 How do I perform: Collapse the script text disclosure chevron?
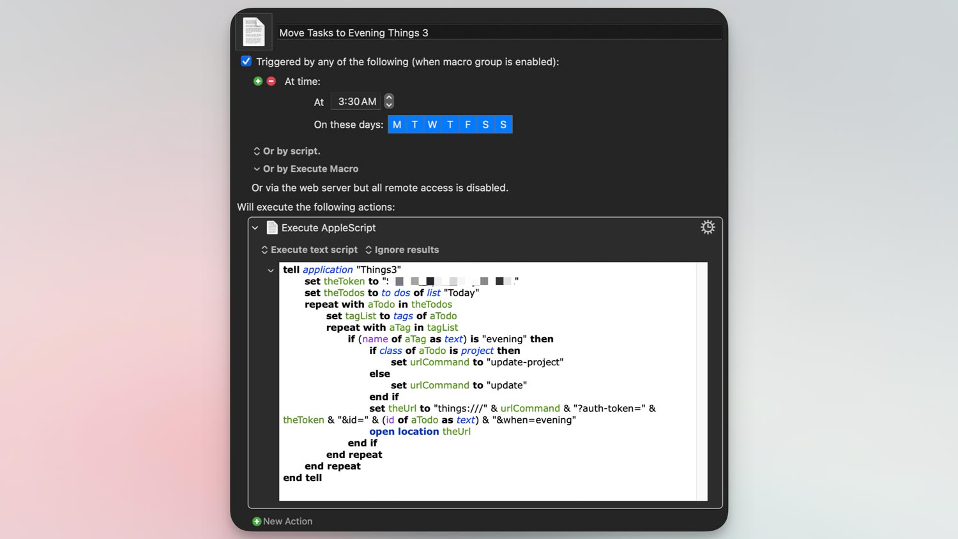coord(271,271)
